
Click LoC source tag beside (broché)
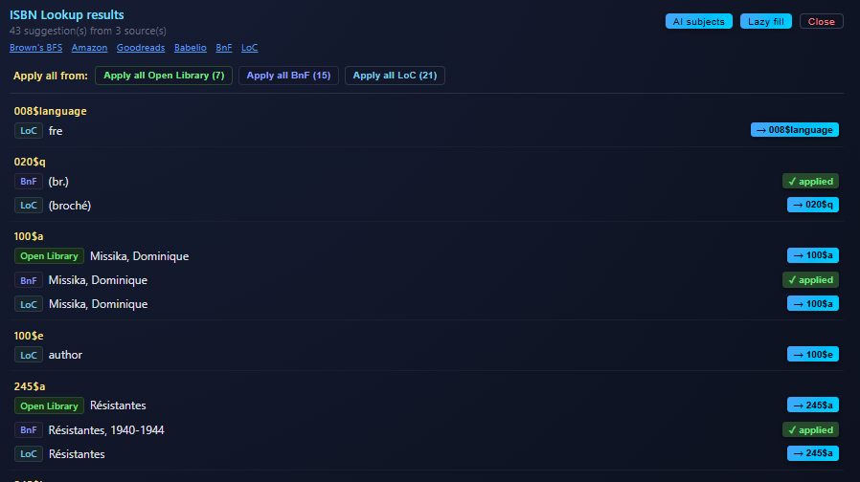tap(29, 206)
